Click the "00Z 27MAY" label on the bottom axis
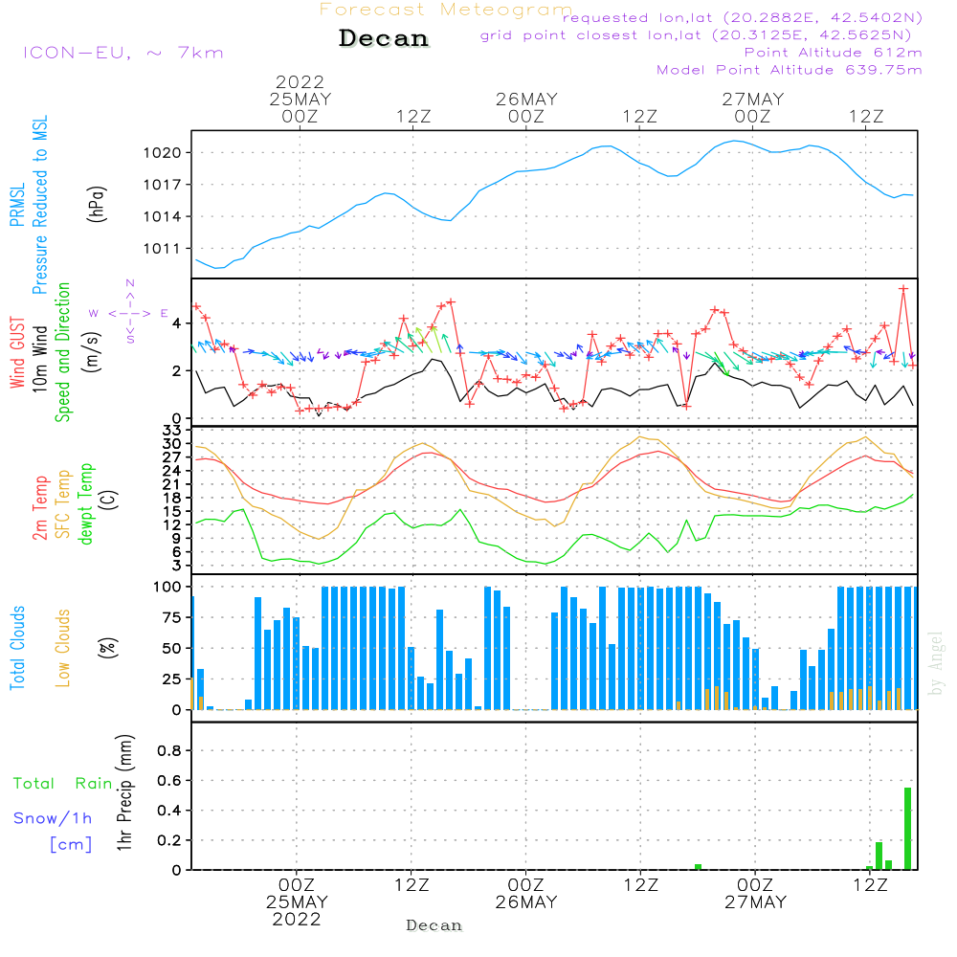Screen dimensions: 957x957 756,894
